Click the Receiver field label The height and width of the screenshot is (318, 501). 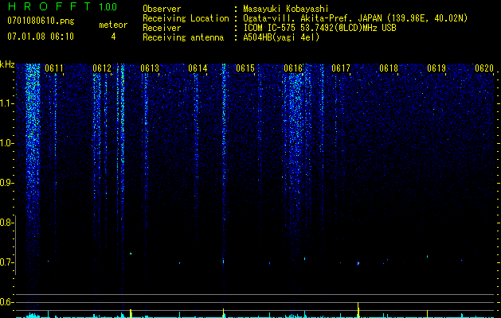tap(162, 28)
